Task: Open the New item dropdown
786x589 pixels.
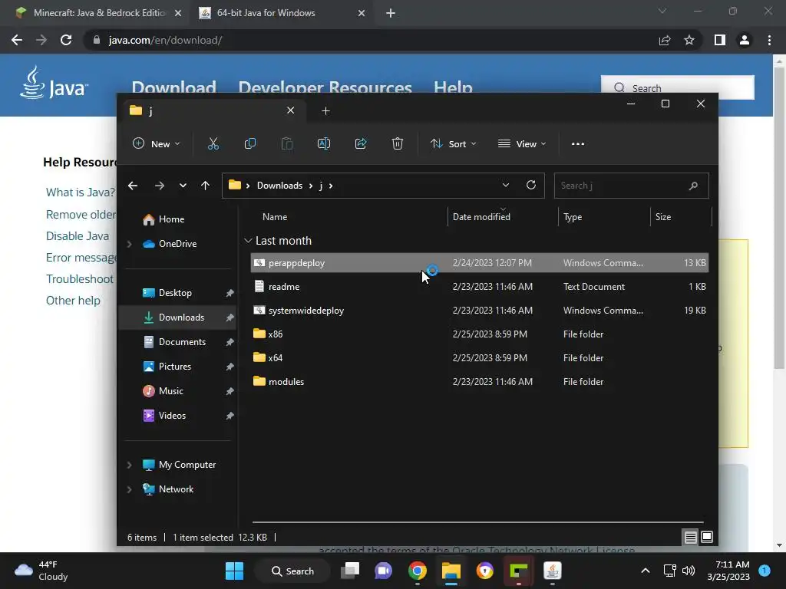Action: 157,143
